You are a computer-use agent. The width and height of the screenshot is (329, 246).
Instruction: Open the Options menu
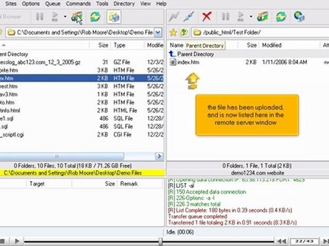point(31,3)
